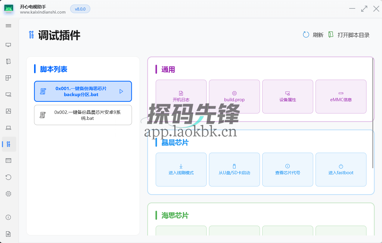Select the debug plugins sidebar icon
This screenshot has height=243, width=382.
coord(8,144)
